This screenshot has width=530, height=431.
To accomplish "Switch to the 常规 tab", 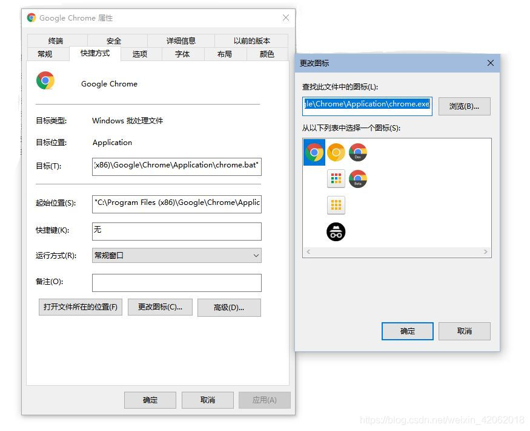I will (x=45, y=54).
